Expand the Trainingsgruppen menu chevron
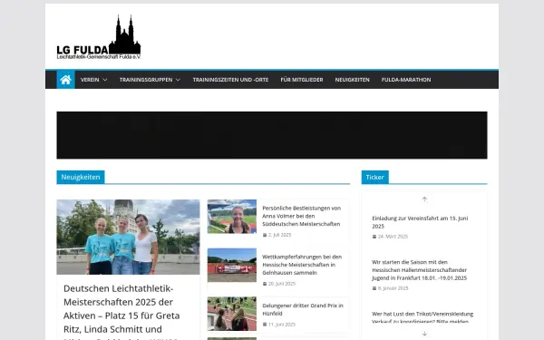 click(x=178, y=80)
